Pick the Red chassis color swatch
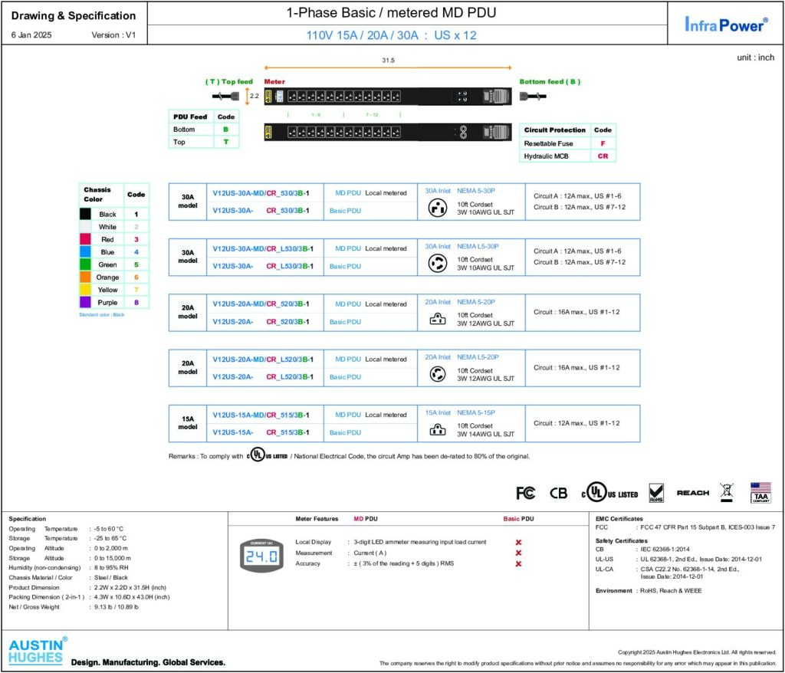Screen dimensions: 785x673 pyautogui.click(x=86, y=239)
